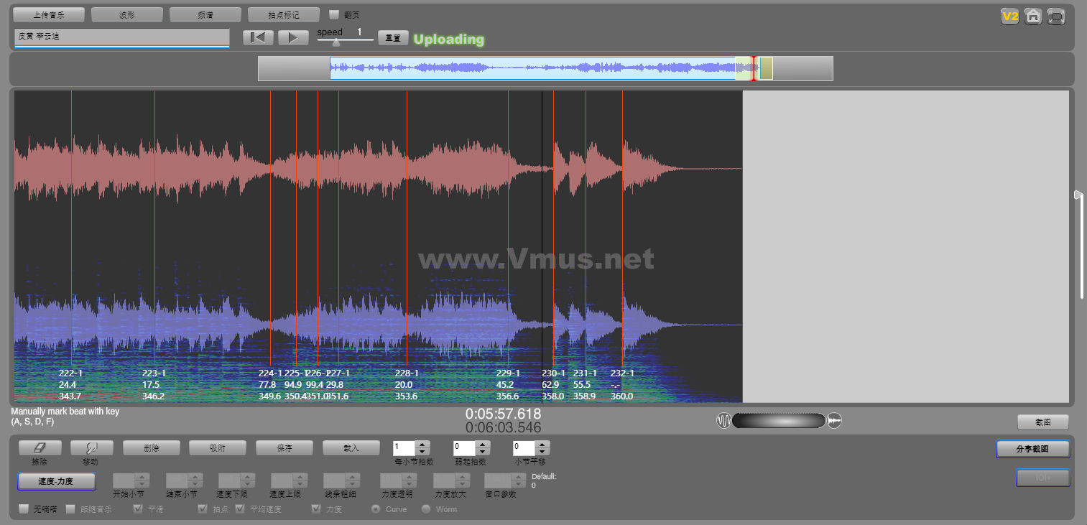Click the small waveform icon left of gradient slider
1087x525 pixels.
(723, 421)
